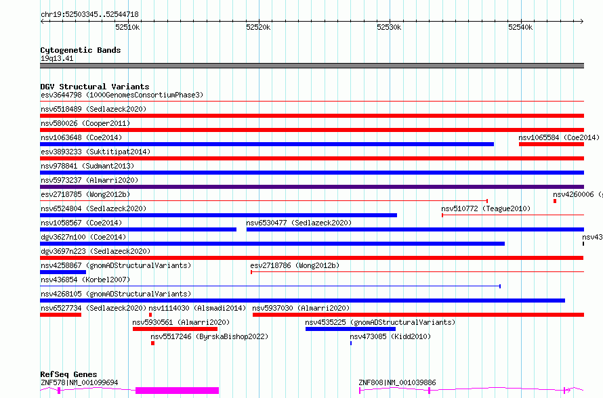
Task: Open variant nsv6518489 (Sedlazeck2020) label
Action: 93,109
